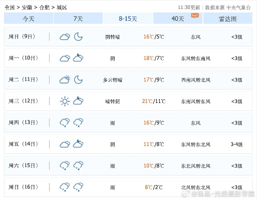Viewport: 257px width, 200px height.
Task: Open the 40天 forecast tab
Action: pyautogui.click(x=178, y=18)
